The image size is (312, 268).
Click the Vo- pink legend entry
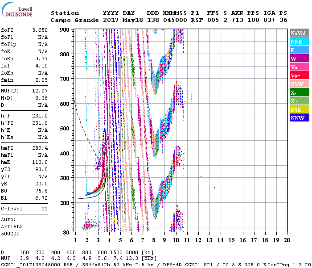coord(298,67)
